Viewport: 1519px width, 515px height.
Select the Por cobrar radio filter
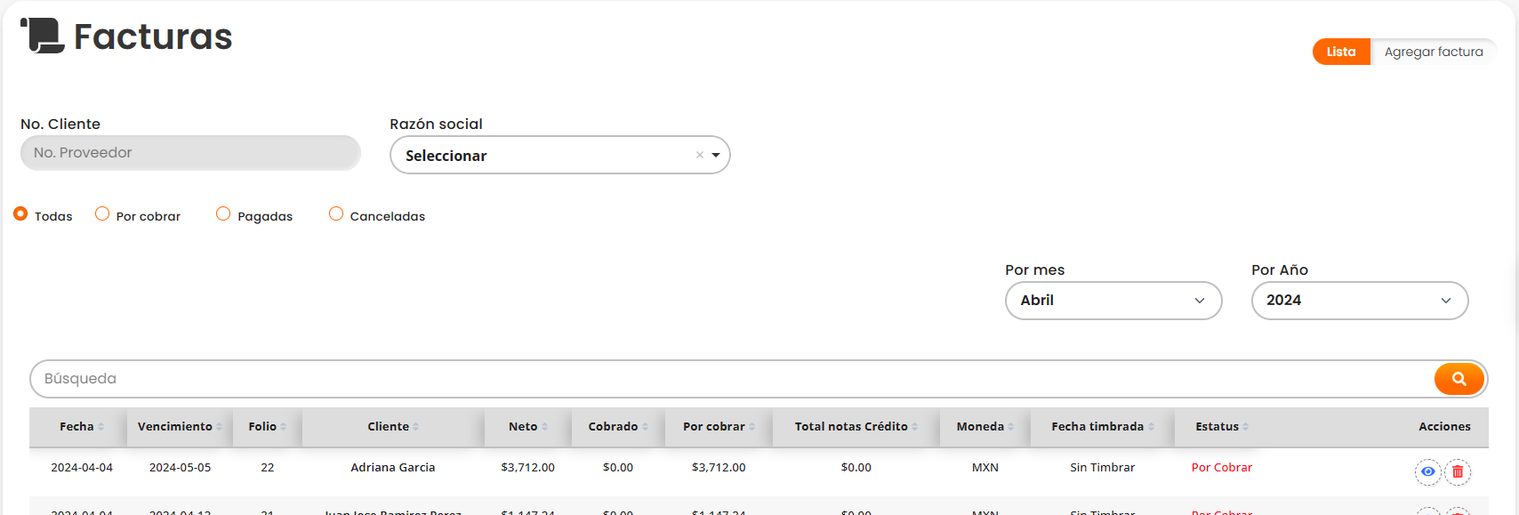[x=102, y=214]
